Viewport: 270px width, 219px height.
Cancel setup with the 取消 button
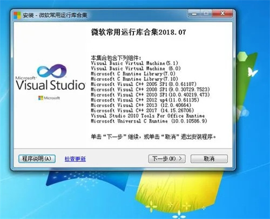click(209, 159)
